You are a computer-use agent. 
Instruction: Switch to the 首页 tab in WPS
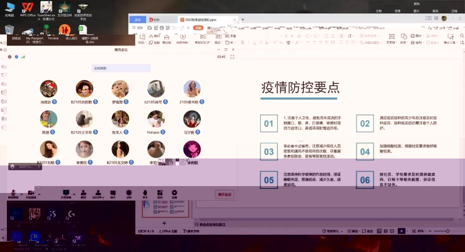tap(138, 19)
